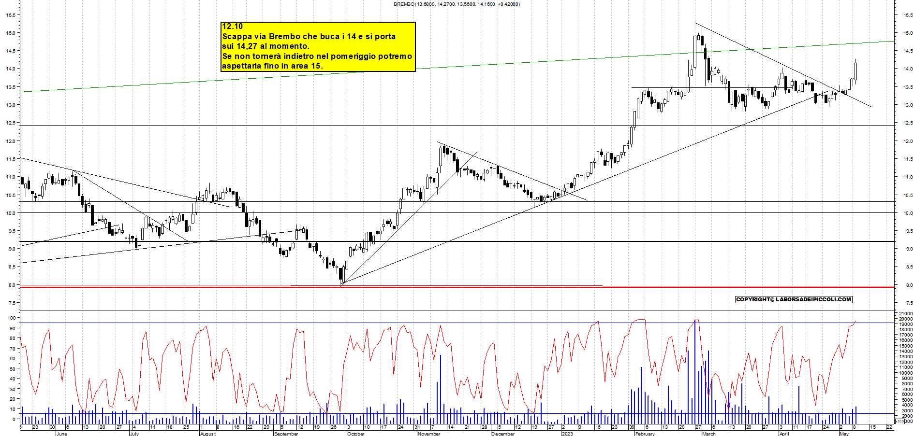Click the 'December' month label on the time axis

[x=502, y=434]
